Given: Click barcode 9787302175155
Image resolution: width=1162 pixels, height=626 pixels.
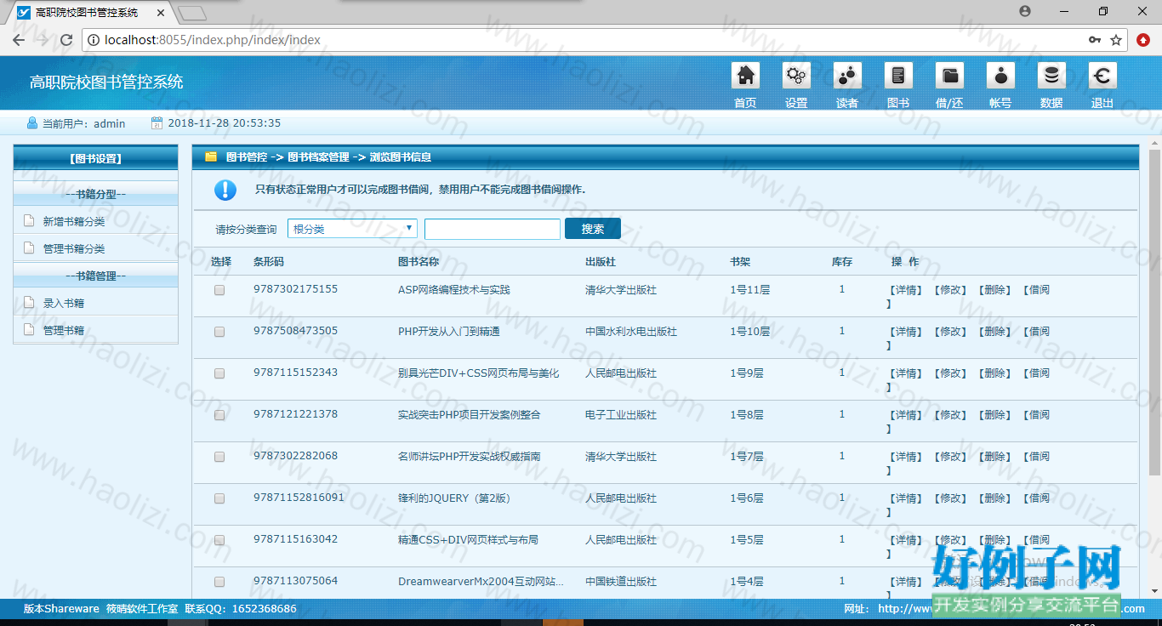Looking at the screenshot, I should [295, 288].
